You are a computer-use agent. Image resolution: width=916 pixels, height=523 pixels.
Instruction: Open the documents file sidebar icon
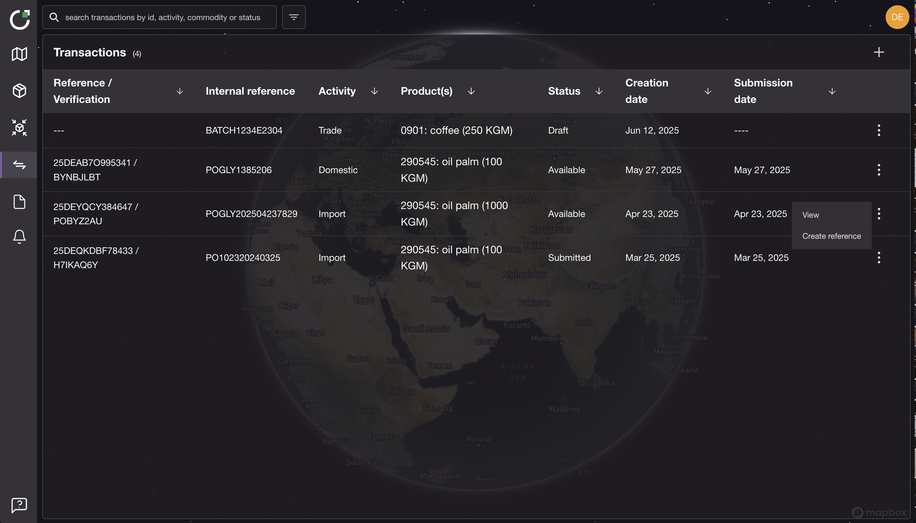click(19, 202)
